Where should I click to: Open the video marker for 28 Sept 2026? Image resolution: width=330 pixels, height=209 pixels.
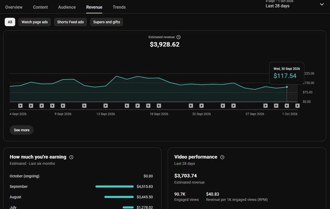click(265, 105)
